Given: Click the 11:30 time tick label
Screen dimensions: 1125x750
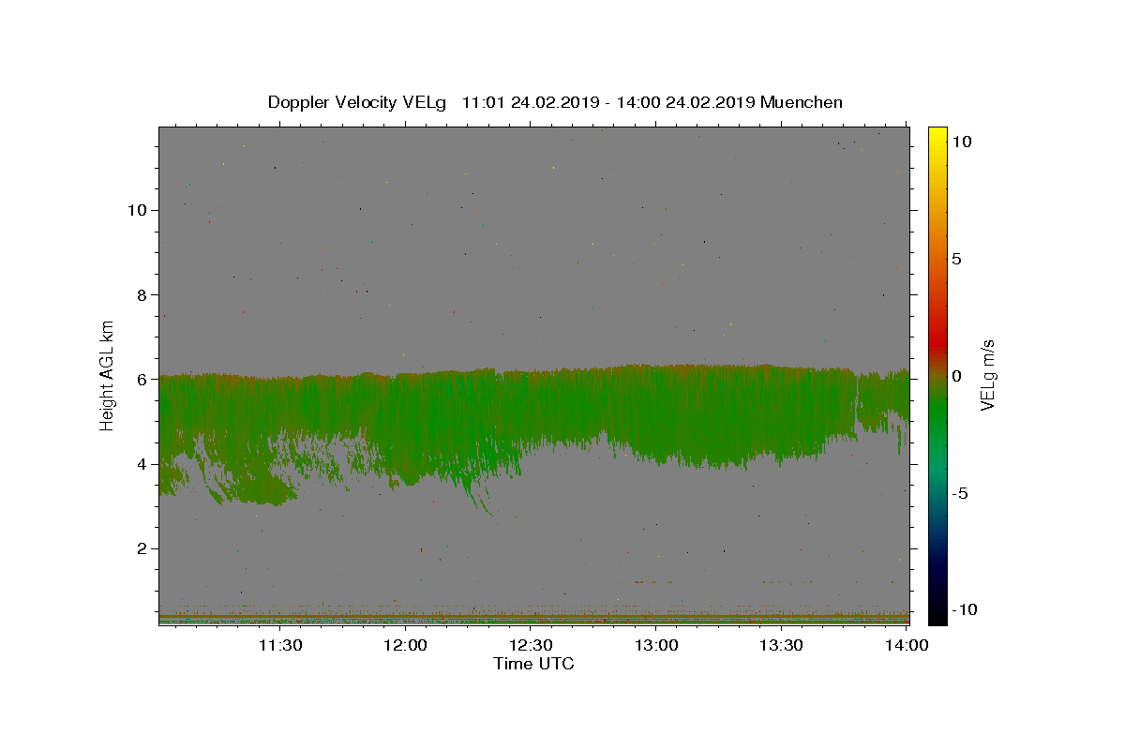Looking at the screenshot, I should (x=279, y=645).
